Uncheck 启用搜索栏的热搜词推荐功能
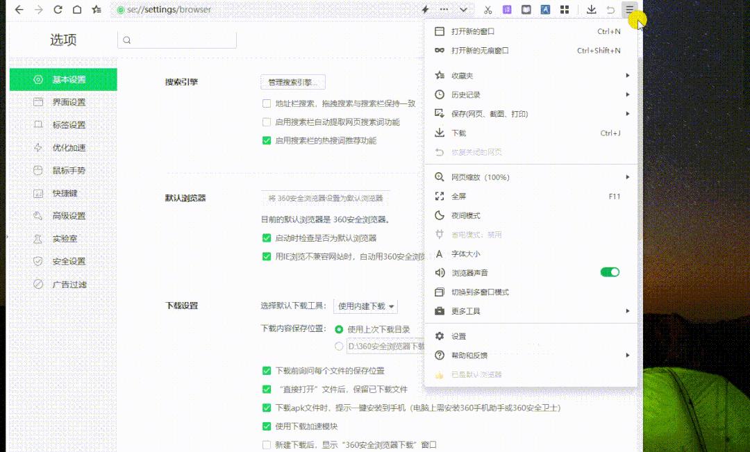Screen dimensions: 750x452 [267, 140]
